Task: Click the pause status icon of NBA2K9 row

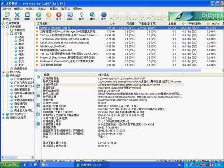Action: click(37, 47)
